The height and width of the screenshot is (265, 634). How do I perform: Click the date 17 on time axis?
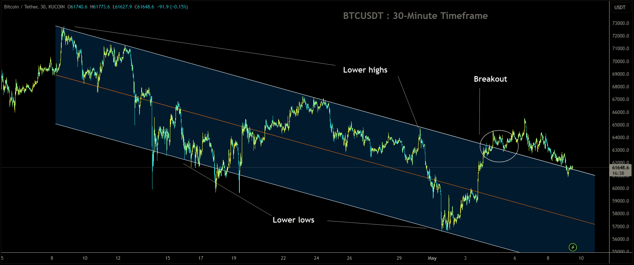click(x=201, y=258)
